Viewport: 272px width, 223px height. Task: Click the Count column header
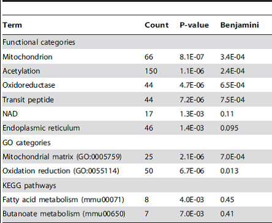tap(157, 25)
